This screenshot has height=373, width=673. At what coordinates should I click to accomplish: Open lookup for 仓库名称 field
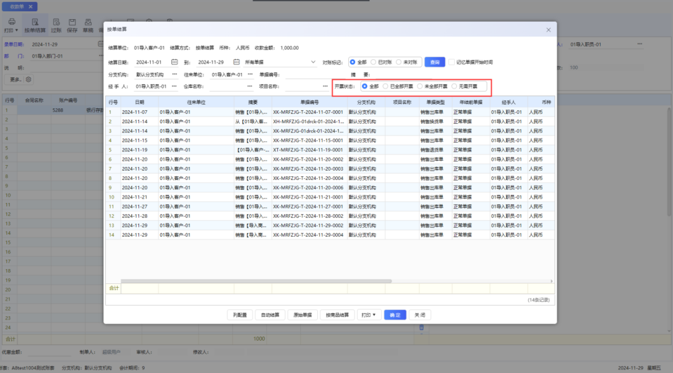click(x=250, y=86)
